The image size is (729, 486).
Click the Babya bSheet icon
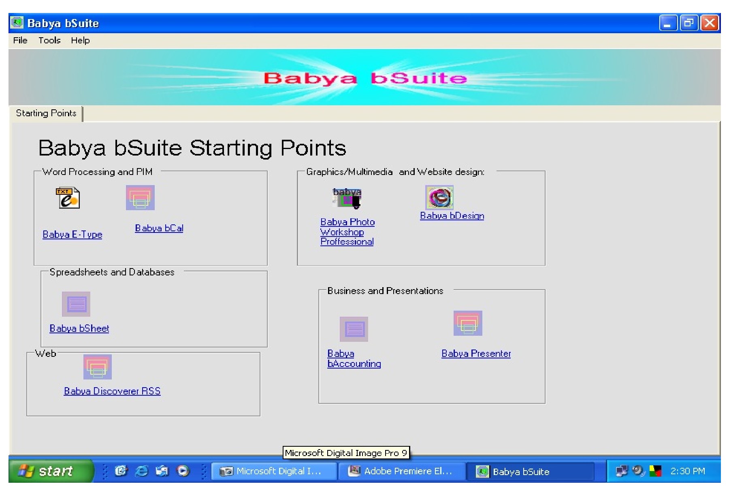click(x=76, y=304)
